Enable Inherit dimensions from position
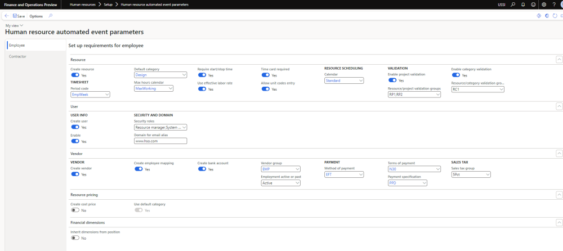563x251 pixels. click(x=75, y=238)
